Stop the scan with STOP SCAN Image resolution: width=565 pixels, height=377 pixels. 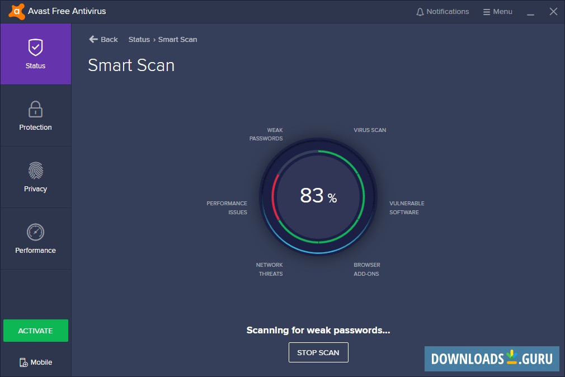[x=318, y=352]
